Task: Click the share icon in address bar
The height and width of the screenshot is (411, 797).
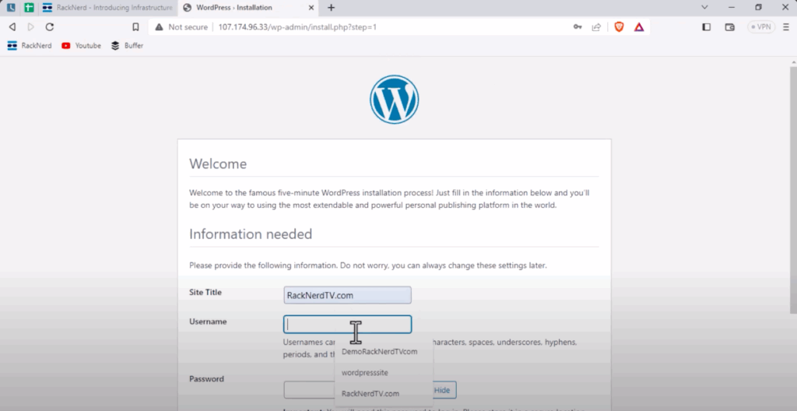Action: (596, 26)
